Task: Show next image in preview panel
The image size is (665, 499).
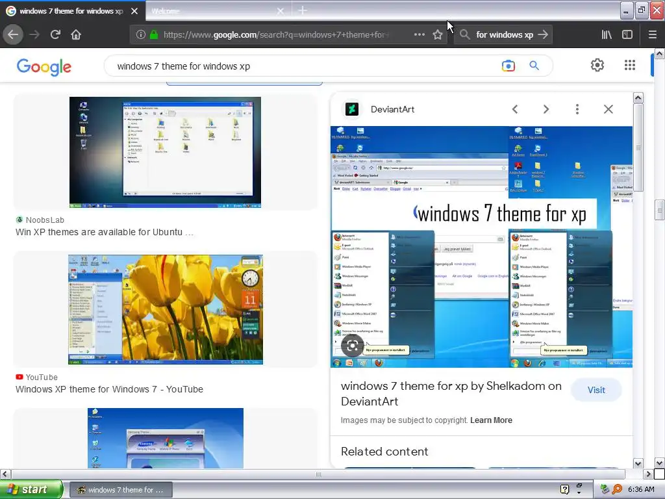Action: tap(546, 109)
